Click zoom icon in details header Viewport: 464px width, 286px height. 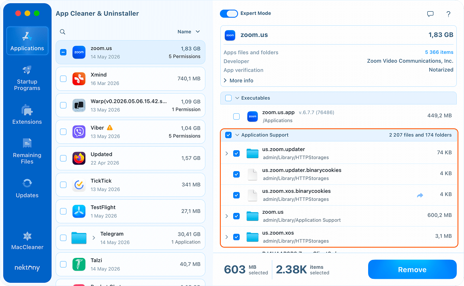(x=230, y=35)
